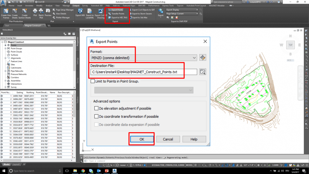Screen dimensions: 309x174
Task: Click the Easting column header
Action: (x=18, y=93)
